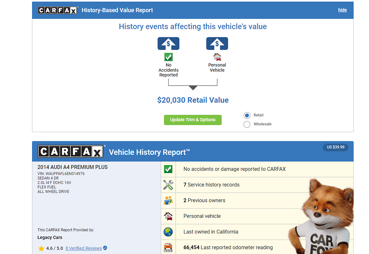This screenshot has height=254, width=369.
Task: Click the Update Trim & Options button
Action: (193, 120)
